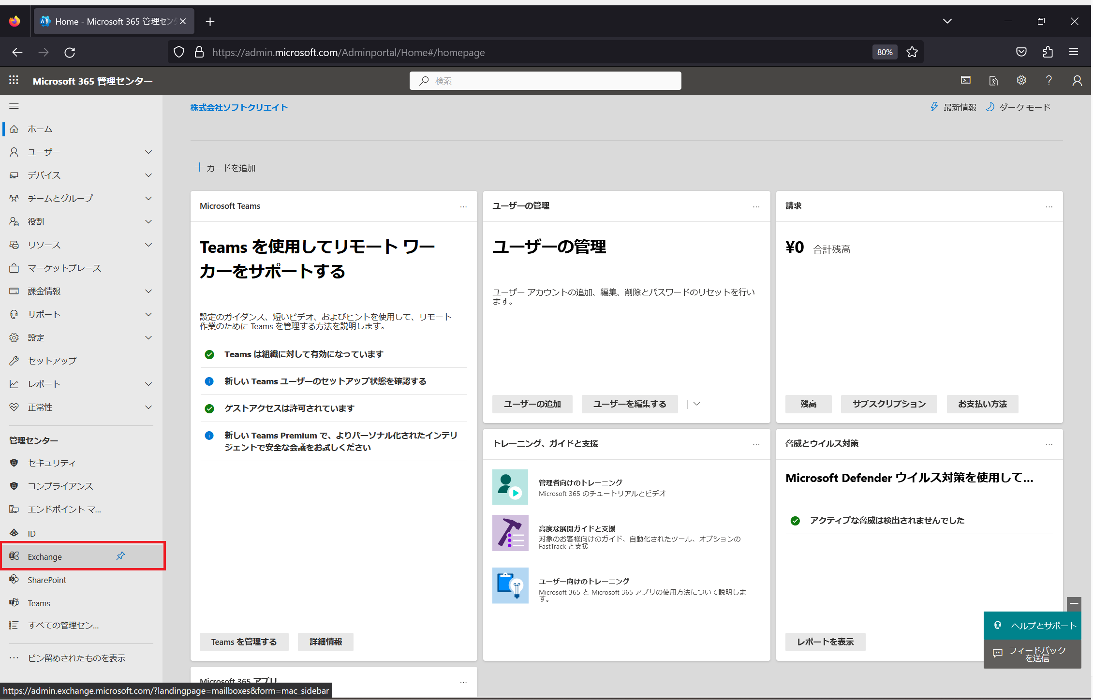Expand the リソース navigation section

coord(148,245)
